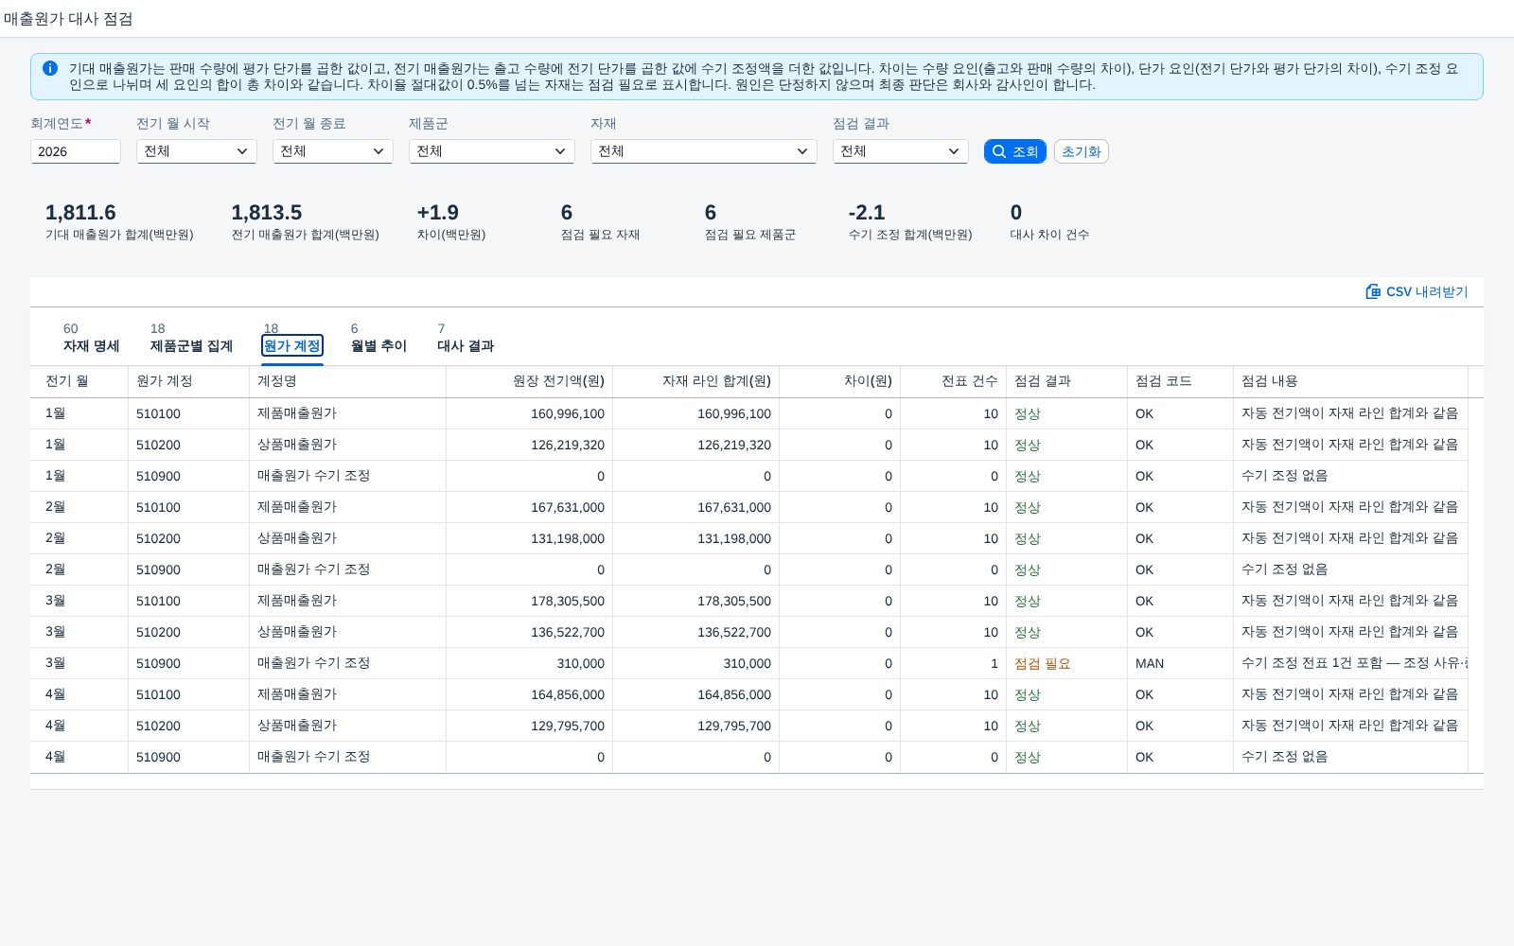Click the 1,813.5 전기 매출원가 합계 KPI
Screen dimensions: 1514x946
click(x=305, y=222)
